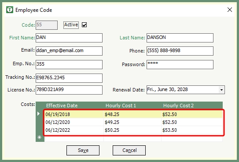Click the Effective Date column header
The width and height of the screenshot is (239, 162).
62,106
